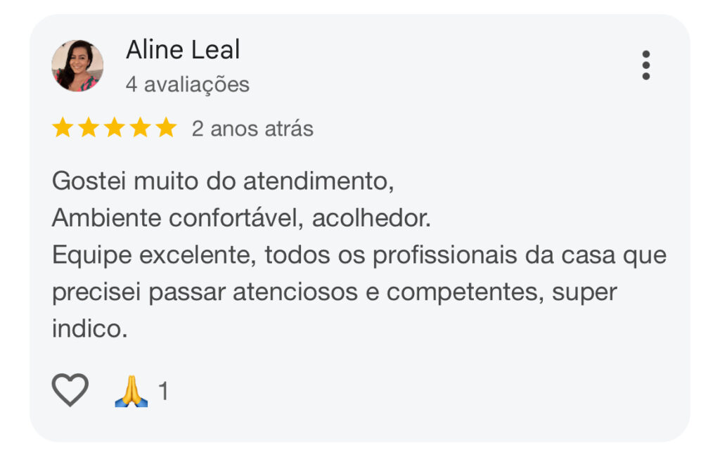
Task: Click the third yellow rating star
Action: pyautogui.click(x=114, y=129)
